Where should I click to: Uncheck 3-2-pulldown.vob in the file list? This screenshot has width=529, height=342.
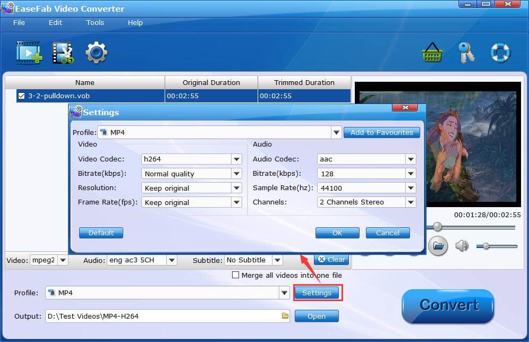point(22,96)
